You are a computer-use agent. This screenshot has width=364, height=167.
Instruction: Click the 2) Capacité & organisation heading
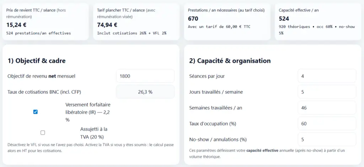pos(230,61)
